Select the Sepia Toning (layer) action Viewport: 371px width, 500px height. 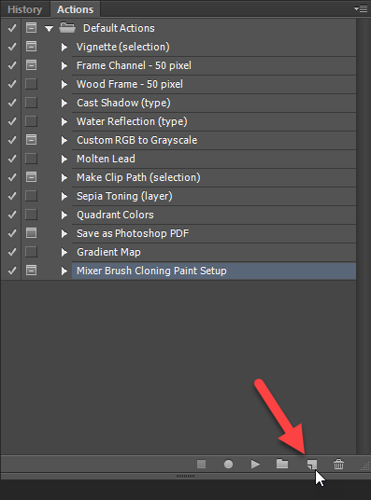coord(214,196)
